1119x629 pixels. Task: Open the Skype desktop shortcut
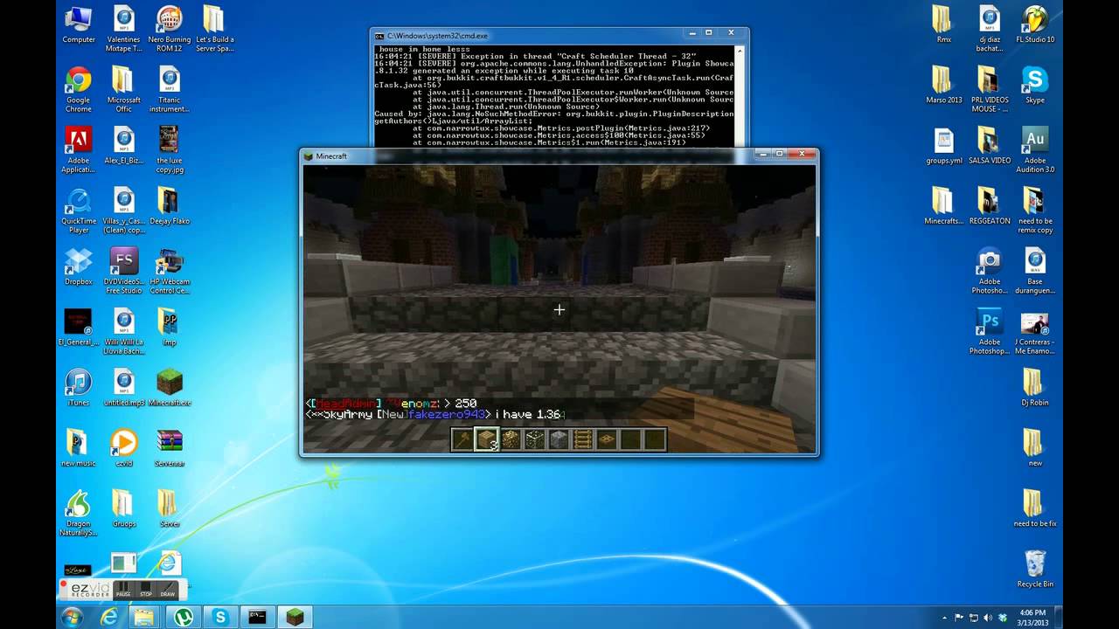(1035, 86)
